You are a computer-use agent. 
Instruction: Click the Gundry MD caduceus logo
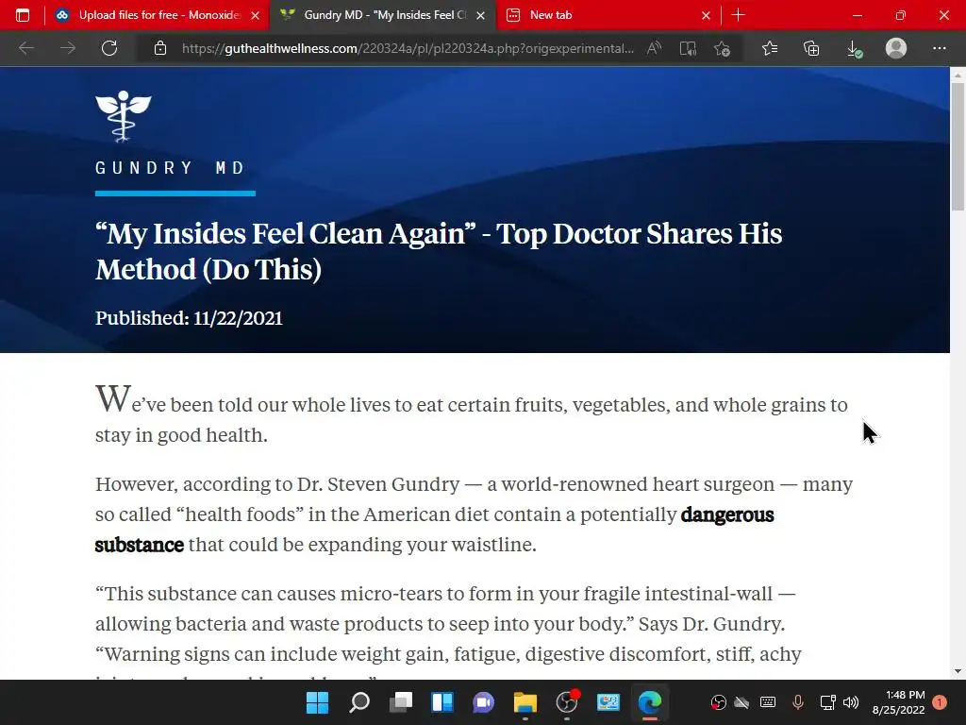click(x=124, y=116)
